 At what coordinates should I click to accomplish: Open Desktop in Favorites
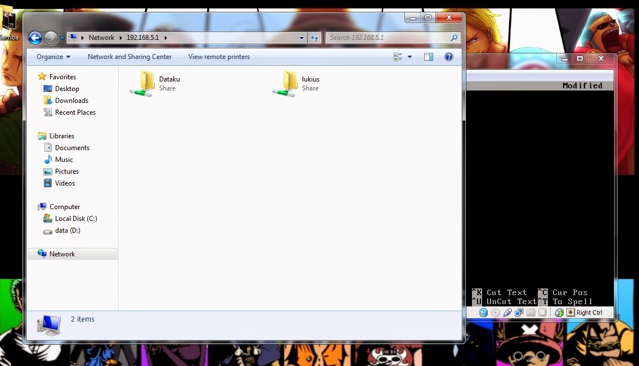click(x=67, y=88)
